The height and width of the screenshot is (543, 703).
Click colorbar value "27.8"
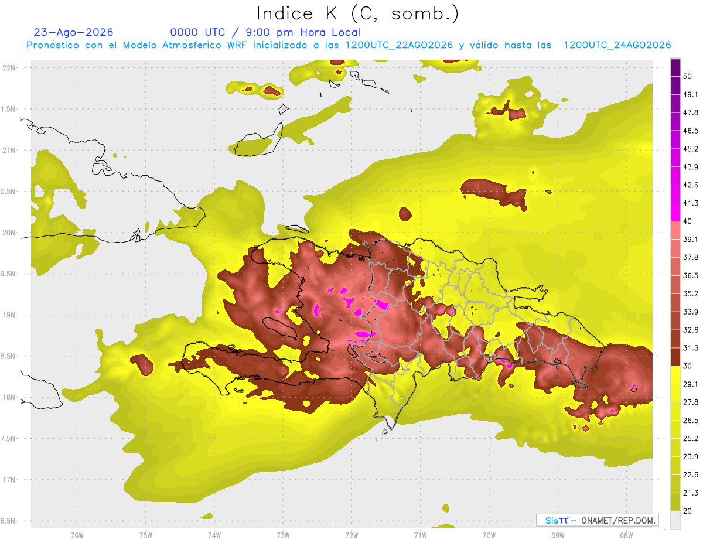(x=691, y=402)
